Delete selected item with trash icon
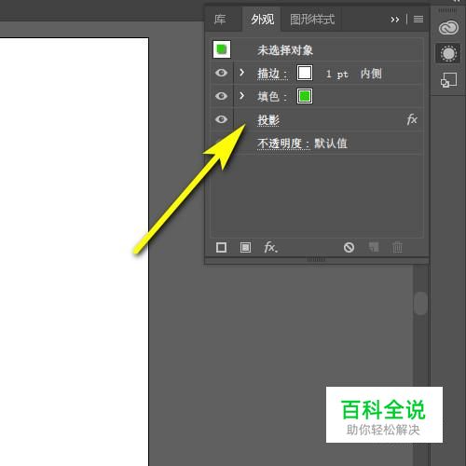Screen dimensions: 466x466 pyautogui.click(x=397, y=248)
